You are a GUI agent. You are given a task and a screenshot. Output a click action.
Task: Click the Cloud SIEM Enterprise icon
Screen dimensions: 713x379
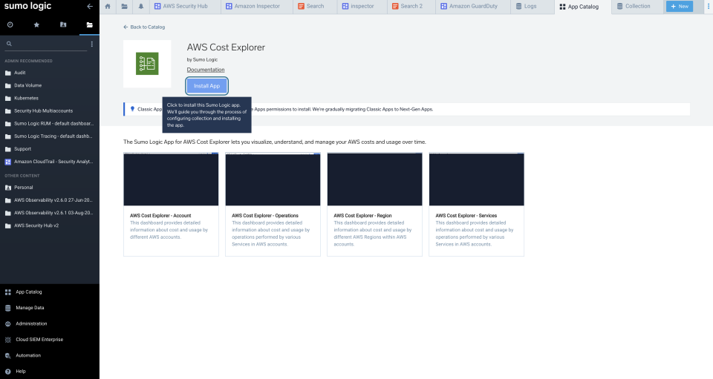tap(7, 340)
